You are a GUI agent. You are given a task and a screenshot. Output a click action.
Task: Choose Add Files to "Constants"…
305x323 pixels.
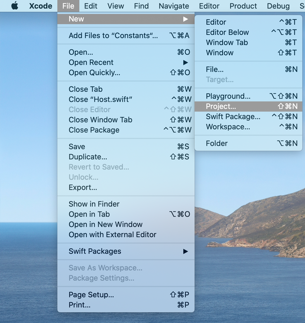click(x=126, y=36)
